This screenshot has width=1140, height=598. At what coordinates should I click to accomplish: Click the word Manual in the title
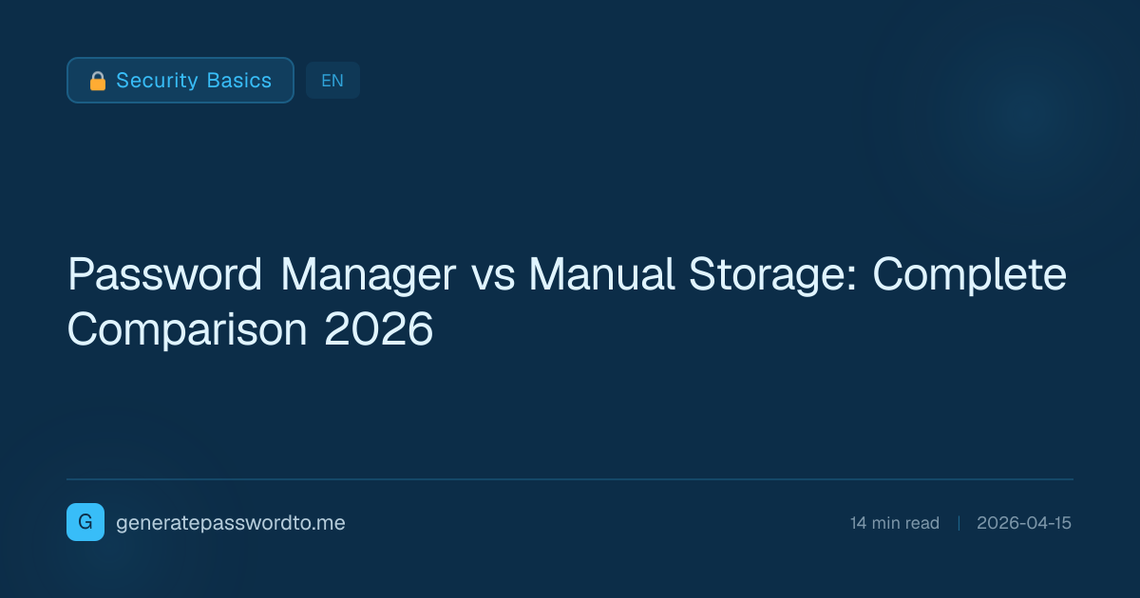pyautogui.click(x=595, y=276)
